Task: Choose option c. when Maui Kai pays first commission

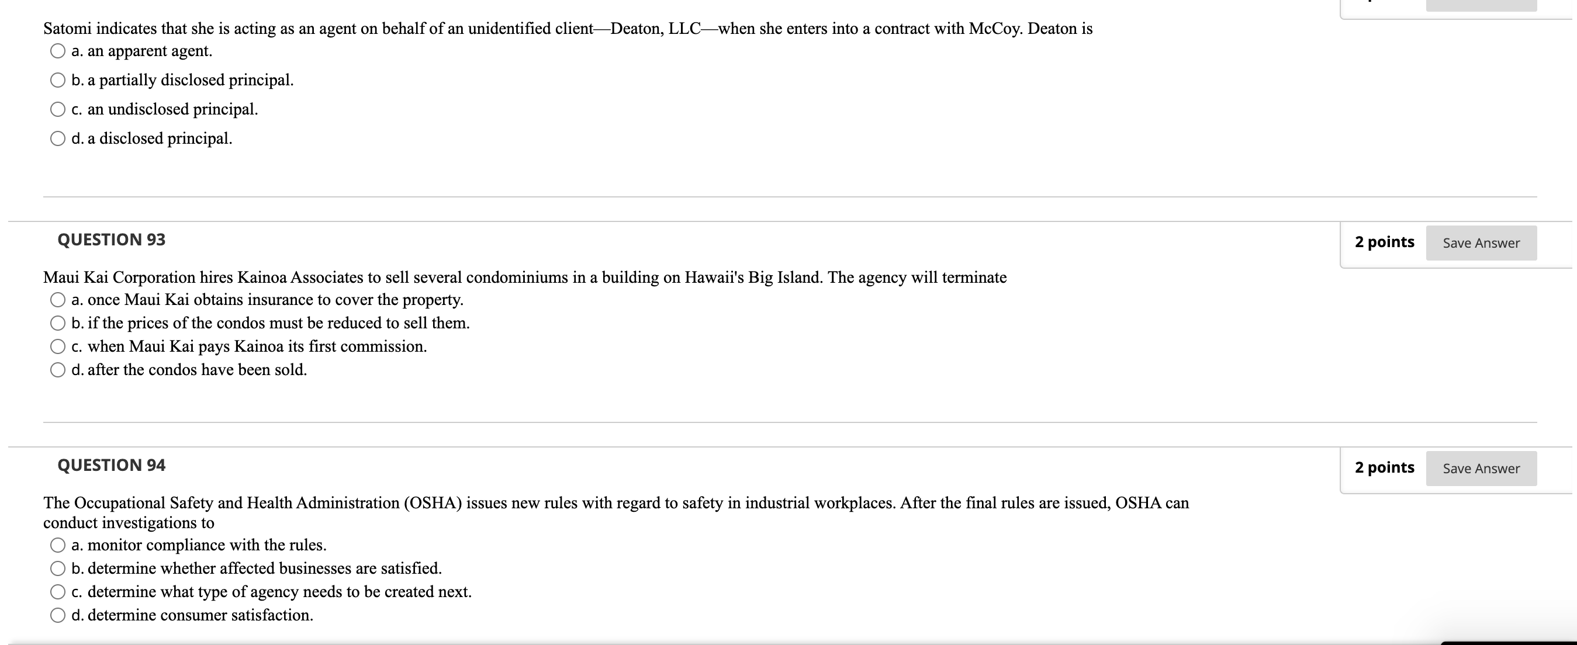Action: coord(57,346)
